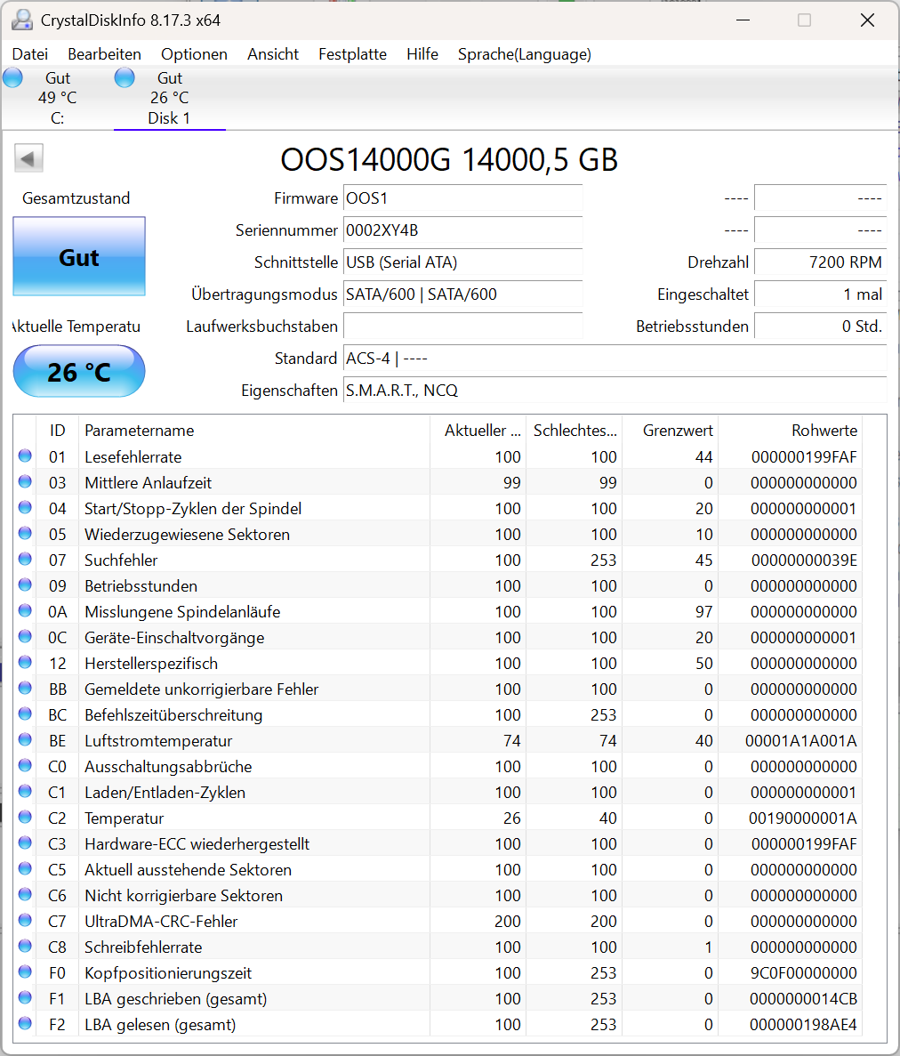
Task: Click the Grenzwert column header
Action: [x=671, y=431]
